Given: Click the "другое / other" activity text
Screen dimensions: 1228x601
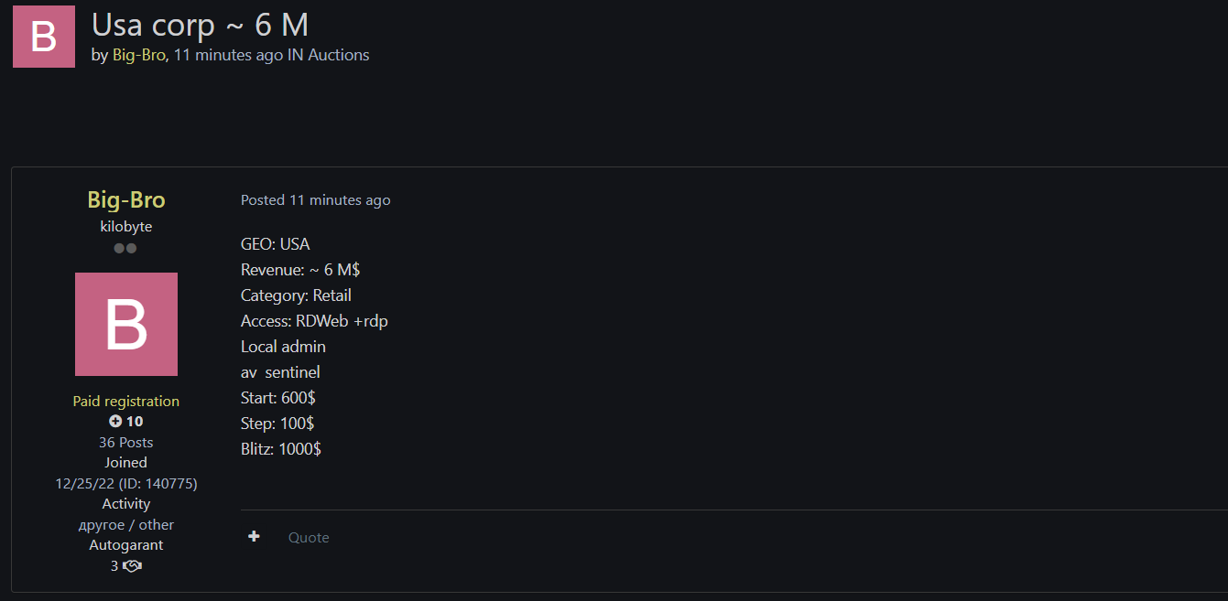Looking at the screenshot, I should coord(126,525).
